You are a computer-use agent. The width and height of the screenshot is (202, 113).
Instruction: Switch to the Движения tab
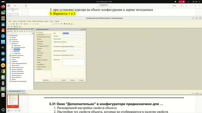click(x=43, y=44)
